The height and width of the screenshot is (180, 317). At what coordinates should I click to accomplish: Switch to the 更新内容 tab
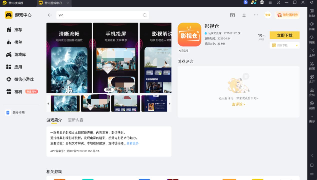coord(76,120)
